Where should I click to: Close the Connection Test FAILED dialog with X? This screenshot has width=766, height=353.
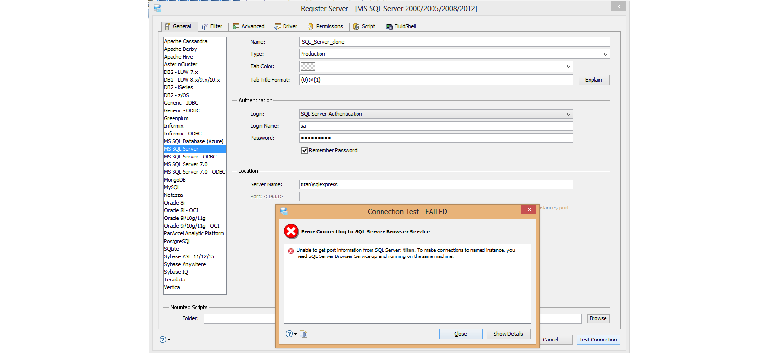pos(529,209)
